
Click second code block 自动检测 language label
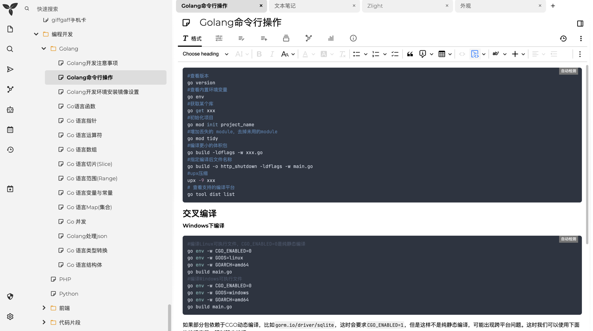(x=568, y=239)
